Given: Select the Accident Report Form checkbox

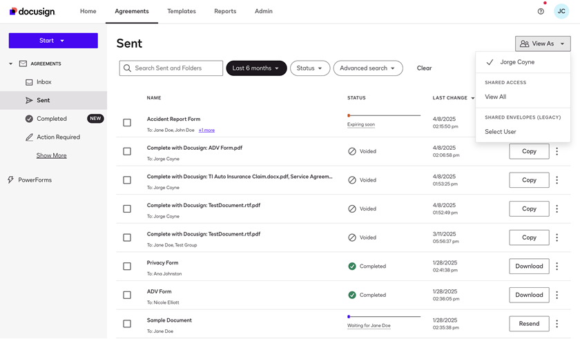Looking at the screenshot, I should click(127, 123).
